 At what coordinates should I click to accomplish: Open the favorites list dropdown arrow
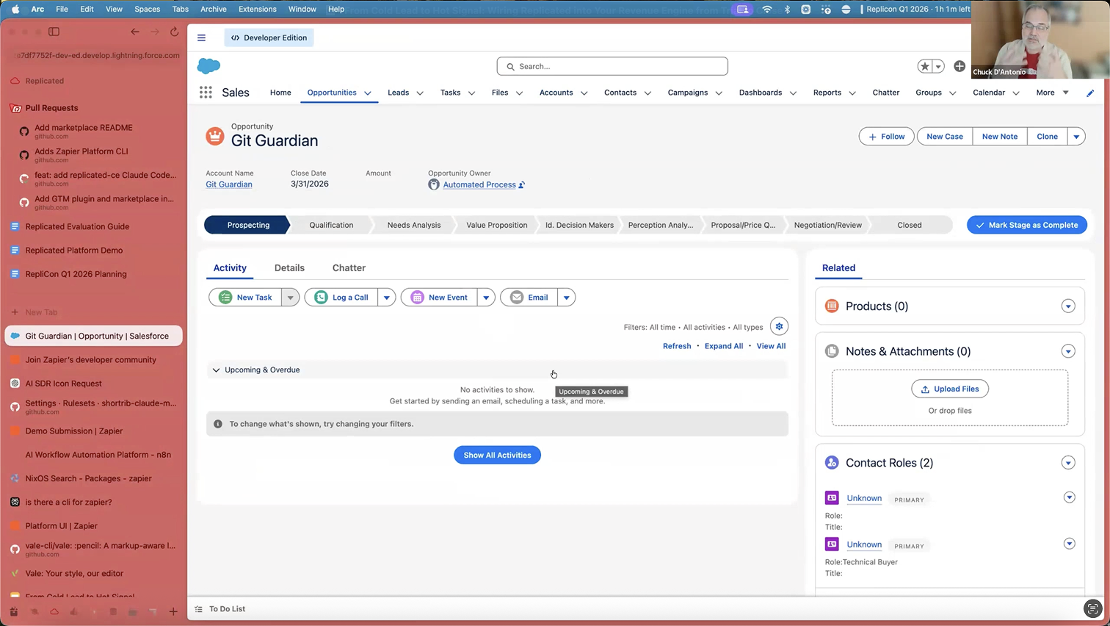(x=938, y=66)
